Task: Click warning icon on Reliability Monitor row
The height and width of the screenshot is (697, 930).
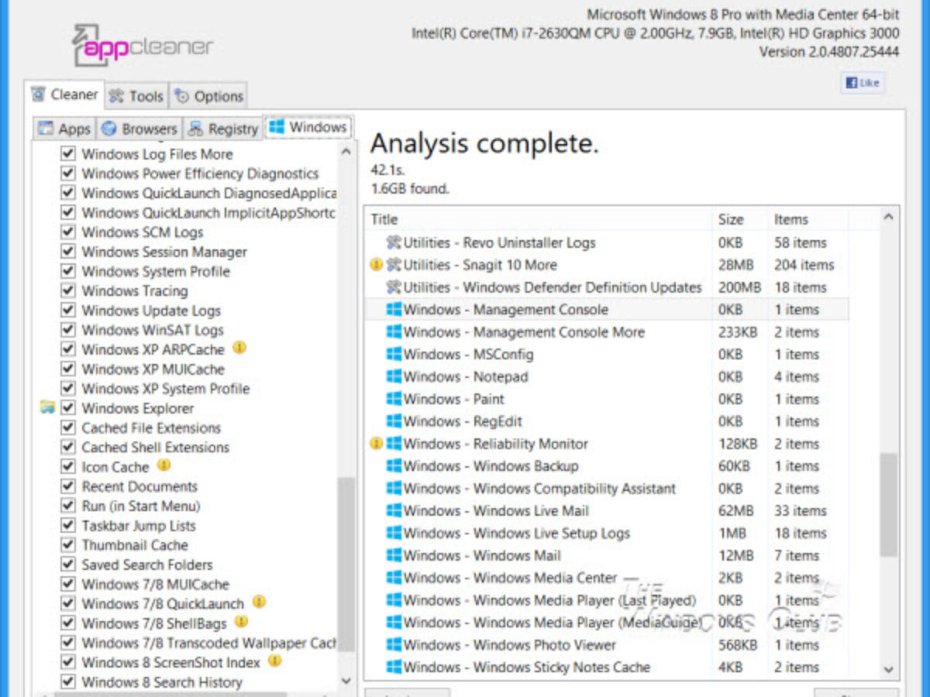Action: click(377, 444)
